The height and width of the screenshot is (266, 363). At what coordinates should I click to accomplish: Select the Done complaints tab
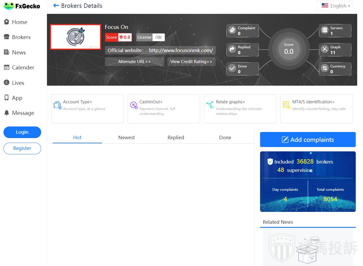pos(225,137)
